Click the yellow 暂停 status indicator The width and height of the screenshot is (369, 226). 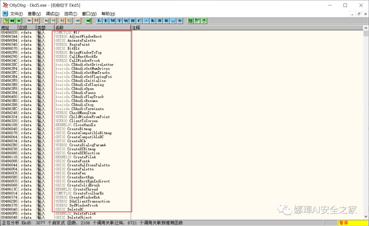coord(353,223)
